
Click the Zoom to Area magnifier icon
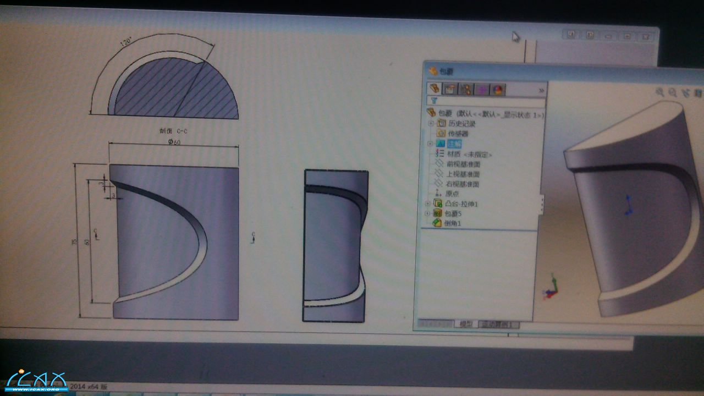click(x=673, y=92)
